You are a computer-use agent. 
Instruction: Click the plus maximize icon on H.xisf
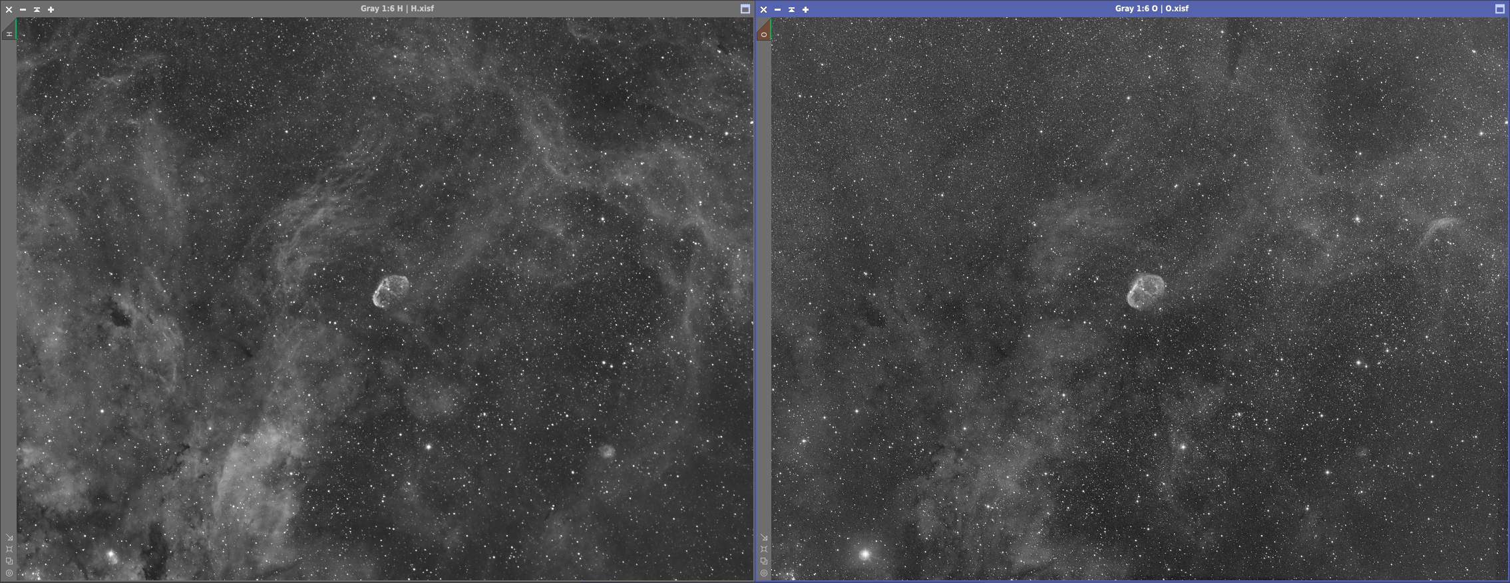[x=51, y=9]
